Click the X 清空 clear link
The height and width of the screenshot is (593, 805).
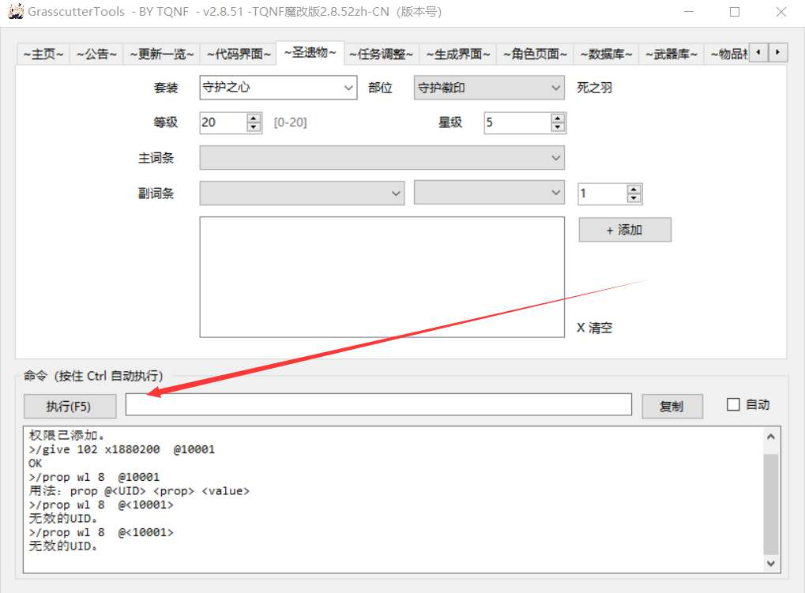[595, 327]
